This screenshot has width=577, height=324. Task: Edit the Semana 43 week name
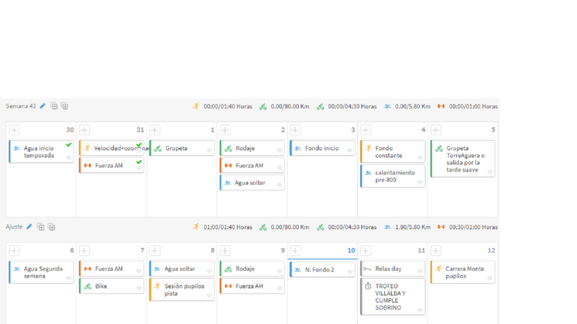[x=43, y=106]
